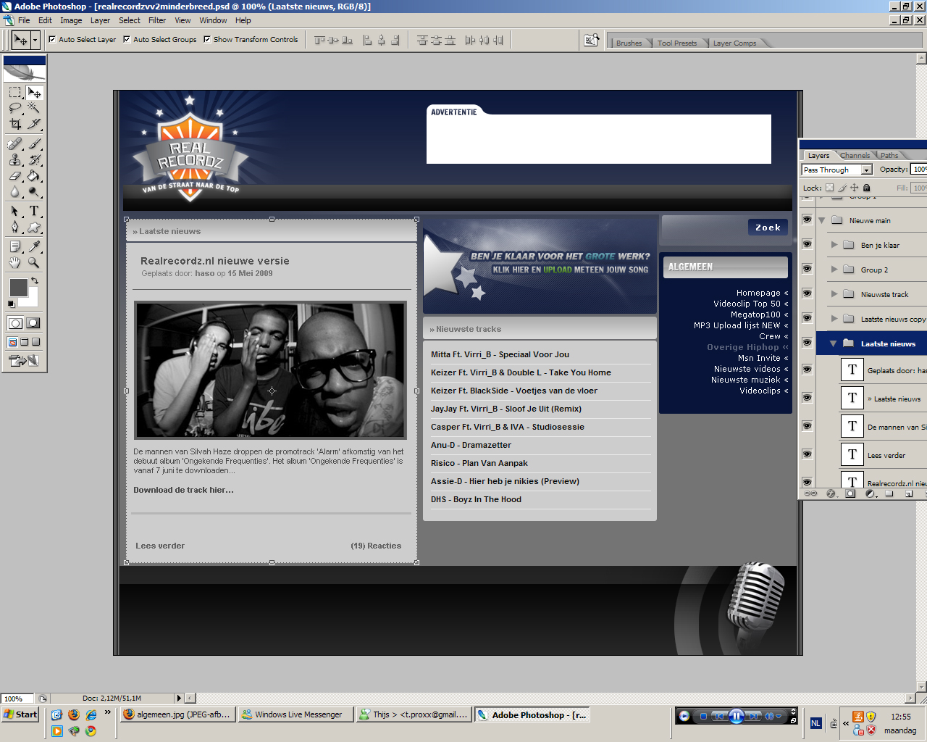Select the Pen tool

click(15, 227)
